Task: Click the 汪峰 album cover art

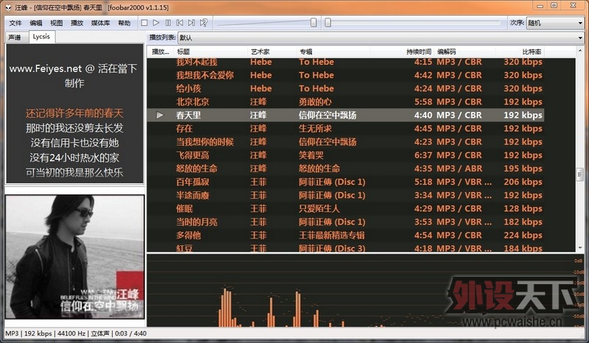Action: click(x=75, y=257)
